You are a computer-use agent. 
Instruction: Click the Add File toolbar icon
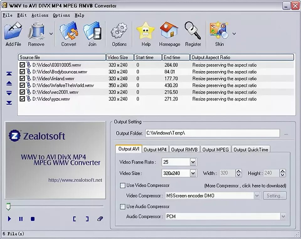13,31
